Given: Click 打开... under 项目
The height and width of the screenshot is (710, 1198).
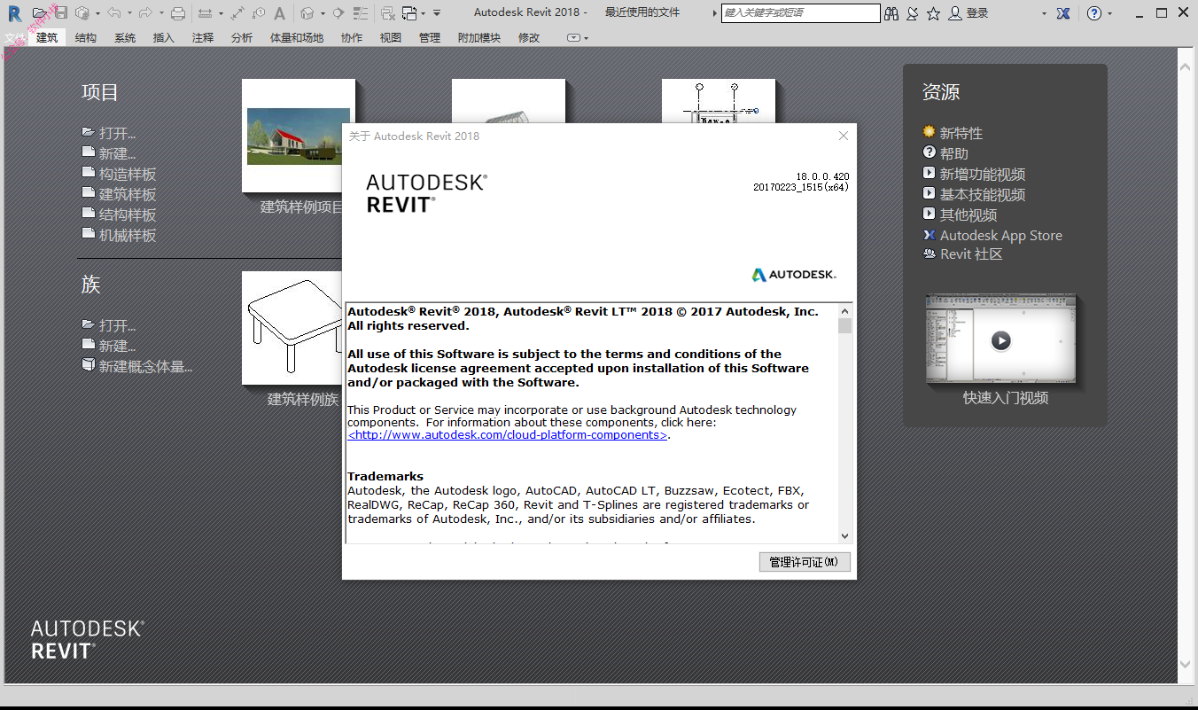Looking at the screenshot, I should coord(117,133).
